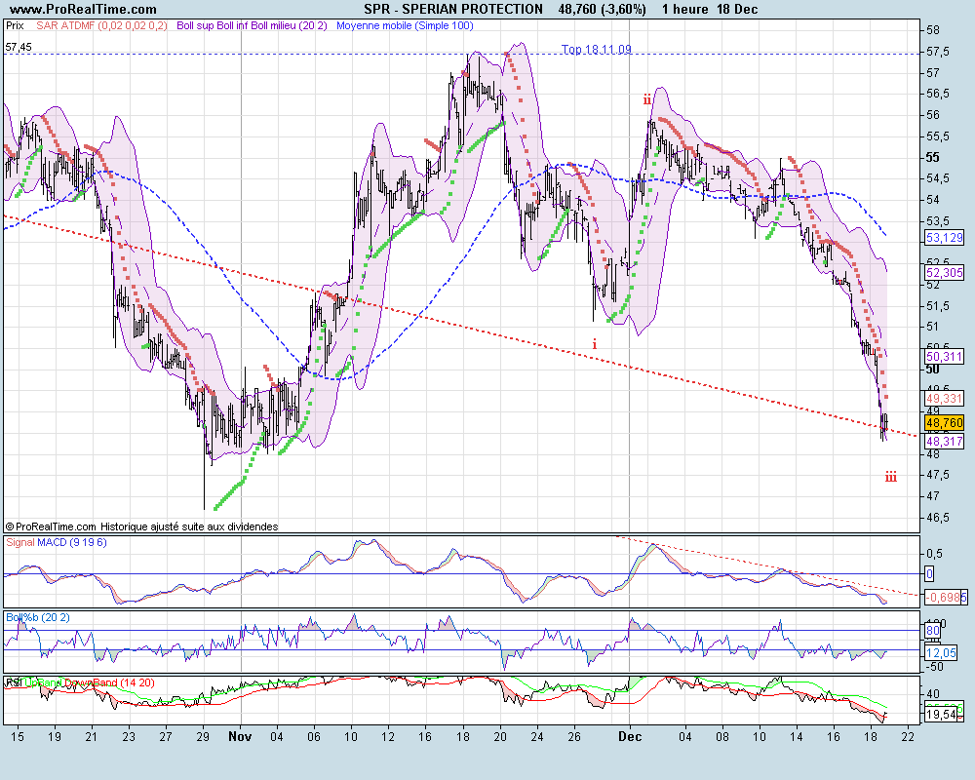The image size is (975, 780).
Task: Click the ProRealTime.com copyright dividend note
Action: [x=141, y=526]
